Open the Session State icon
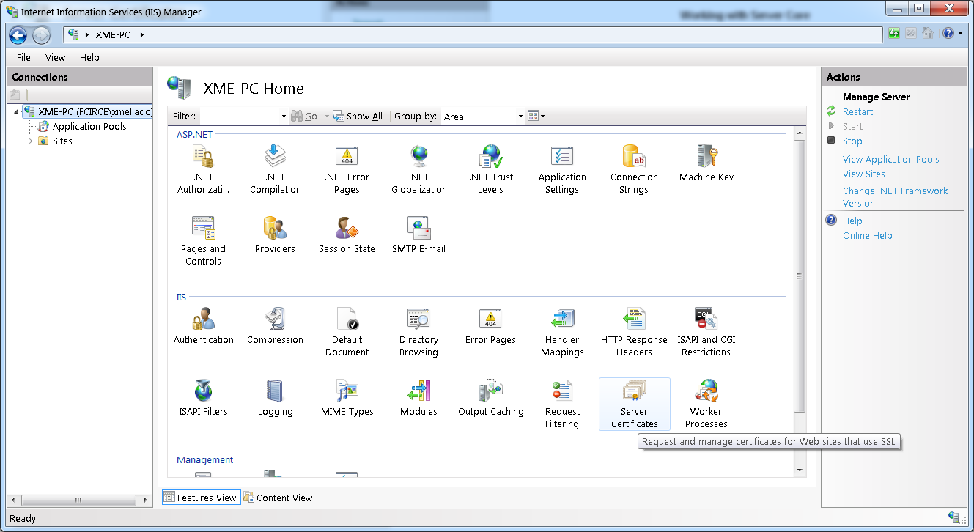 pyautogui.click(x=347, y=235)
